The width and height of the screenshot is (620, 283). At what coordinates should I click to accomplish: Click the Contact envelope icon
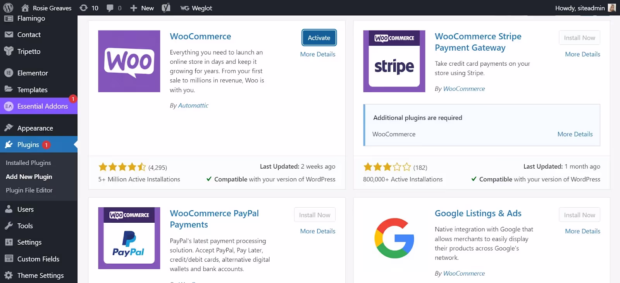pos(9,34)
